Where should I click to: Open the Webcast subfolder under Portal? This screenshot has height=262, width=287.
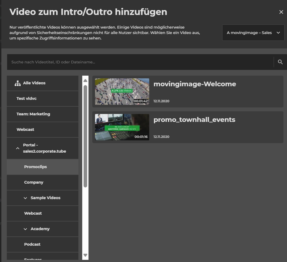tap(42, 214)
